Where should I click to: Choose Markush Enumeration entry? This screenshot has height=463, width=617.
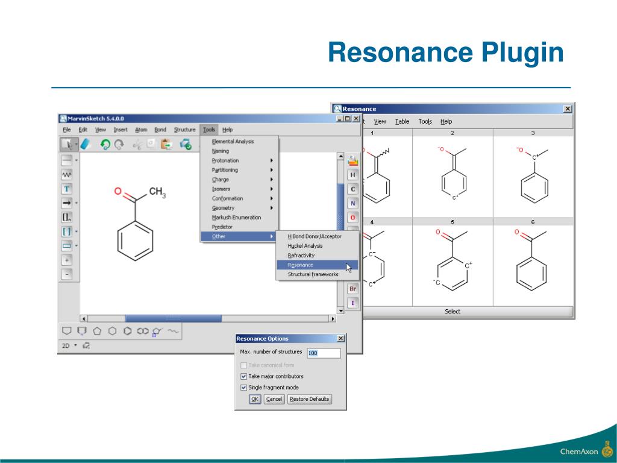pos(239,218)
